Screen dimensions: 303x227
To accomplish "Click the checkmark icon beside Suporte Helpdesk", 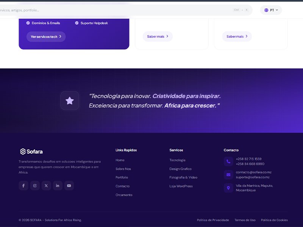I will (x=77, y=23).
